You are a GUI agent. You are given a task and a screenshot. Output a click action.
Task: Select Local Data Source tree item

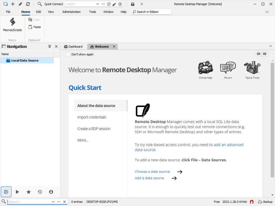(x=27, y=60)
